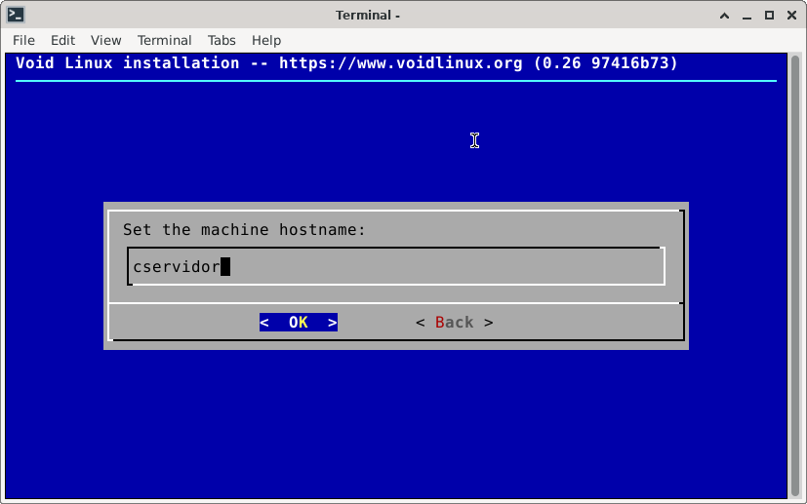Screen dimensions: 807x504
Task: Open the Terminal menu
Action: click(164, 40)
